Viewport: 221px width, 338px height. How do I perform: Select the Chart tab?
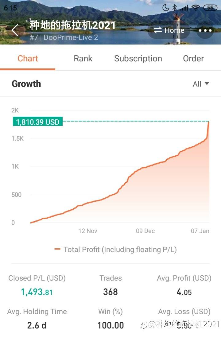point(28,58)
